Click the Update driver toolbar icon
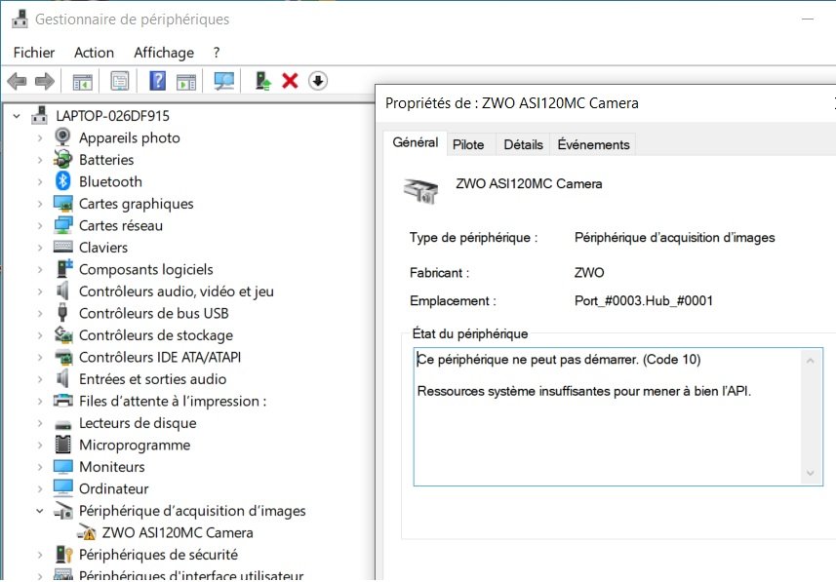836x582 pixels. 262,82
